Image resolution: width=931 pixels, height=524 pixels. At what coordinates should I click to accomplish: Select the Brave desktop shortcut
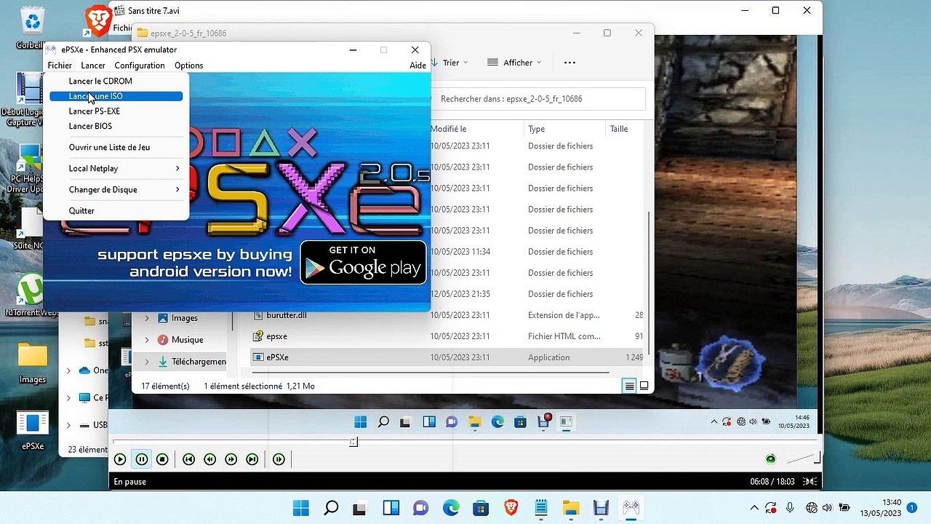coord(97,20)
